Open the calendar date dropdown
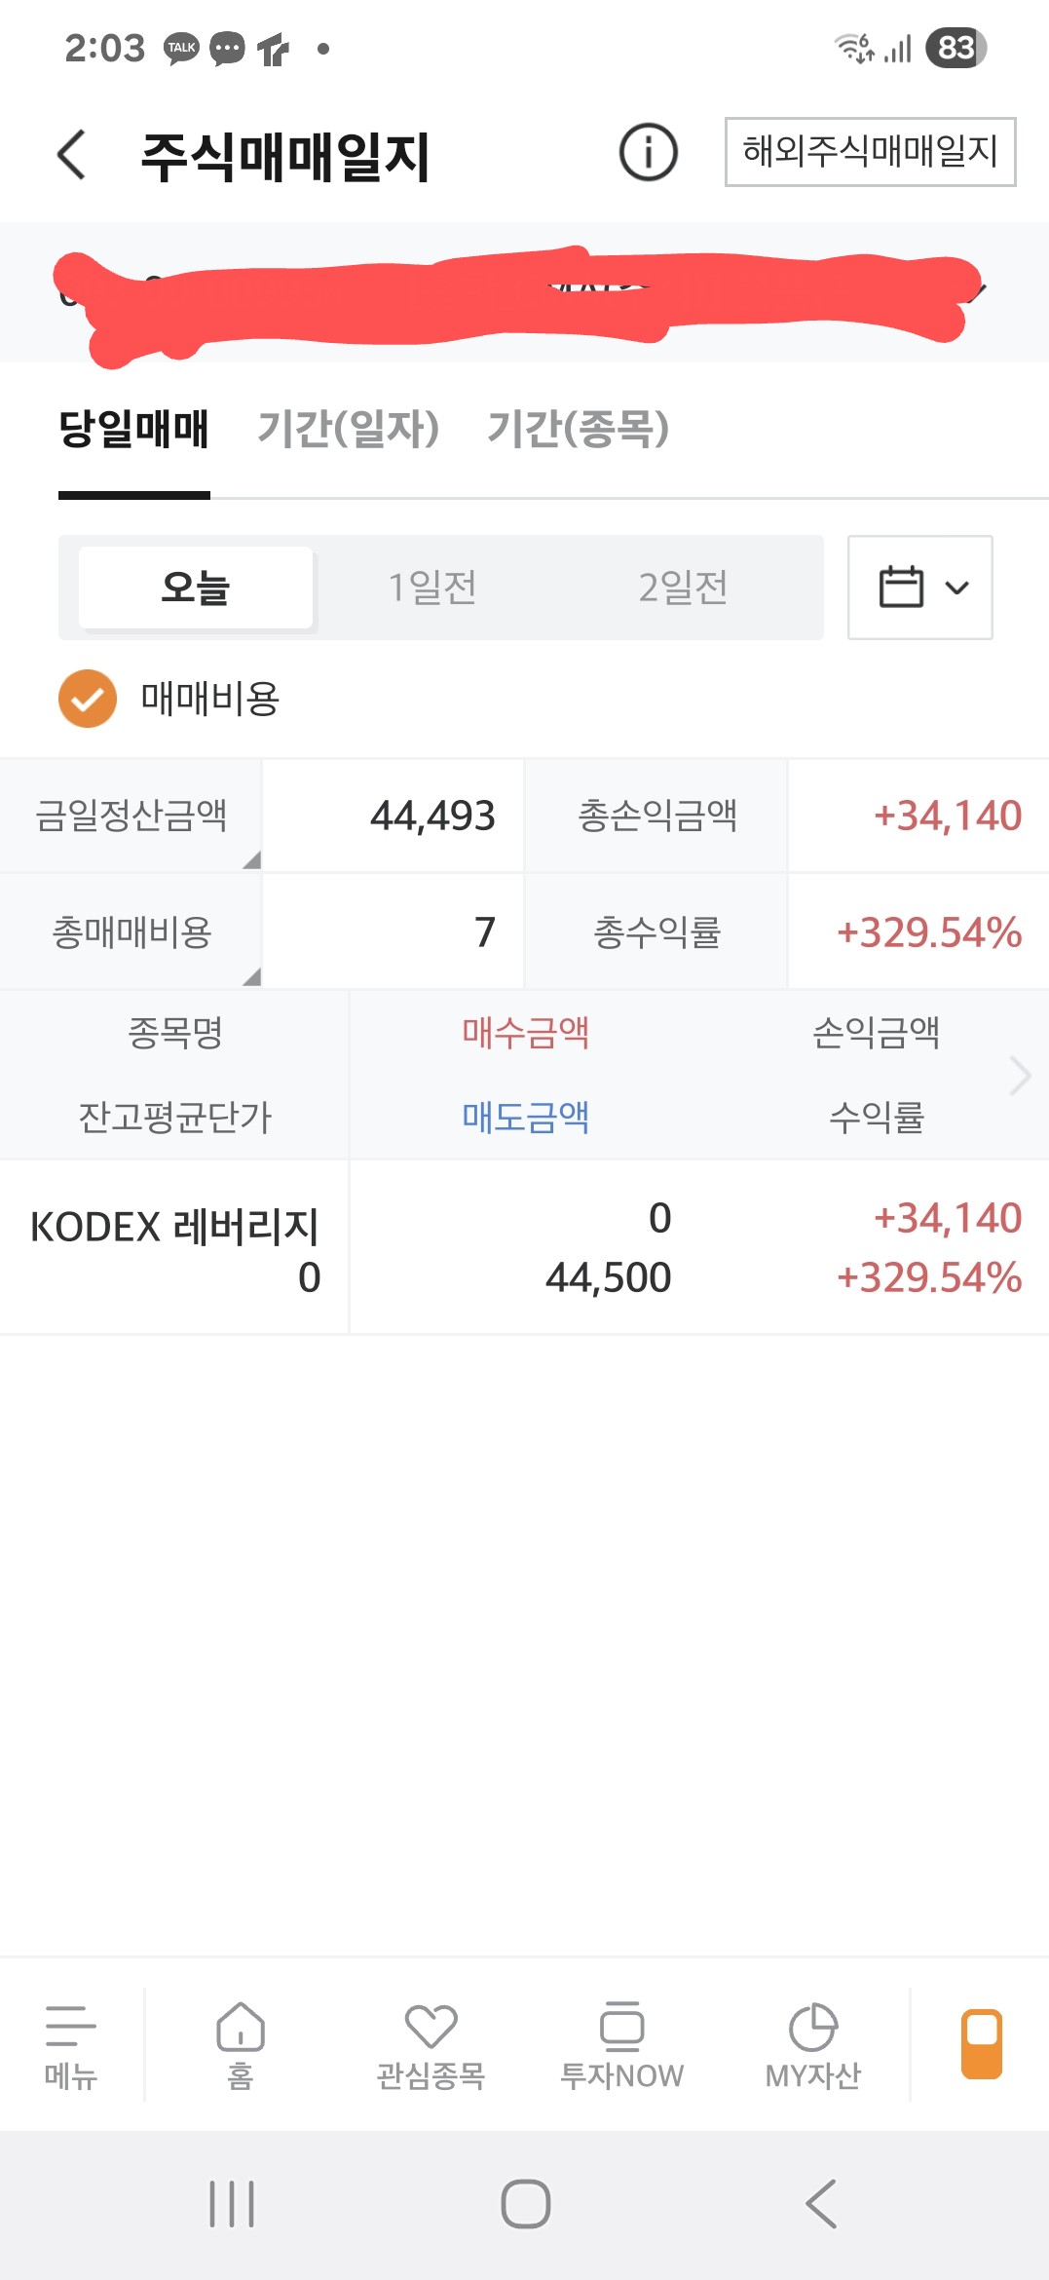The height and width of the screenshot is (2280, 1049). [919, 588]
